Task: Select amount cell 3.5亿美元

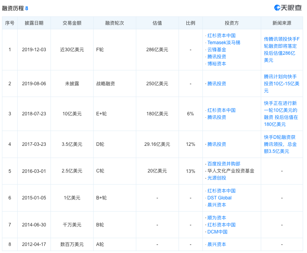Action: click(72, 144)
